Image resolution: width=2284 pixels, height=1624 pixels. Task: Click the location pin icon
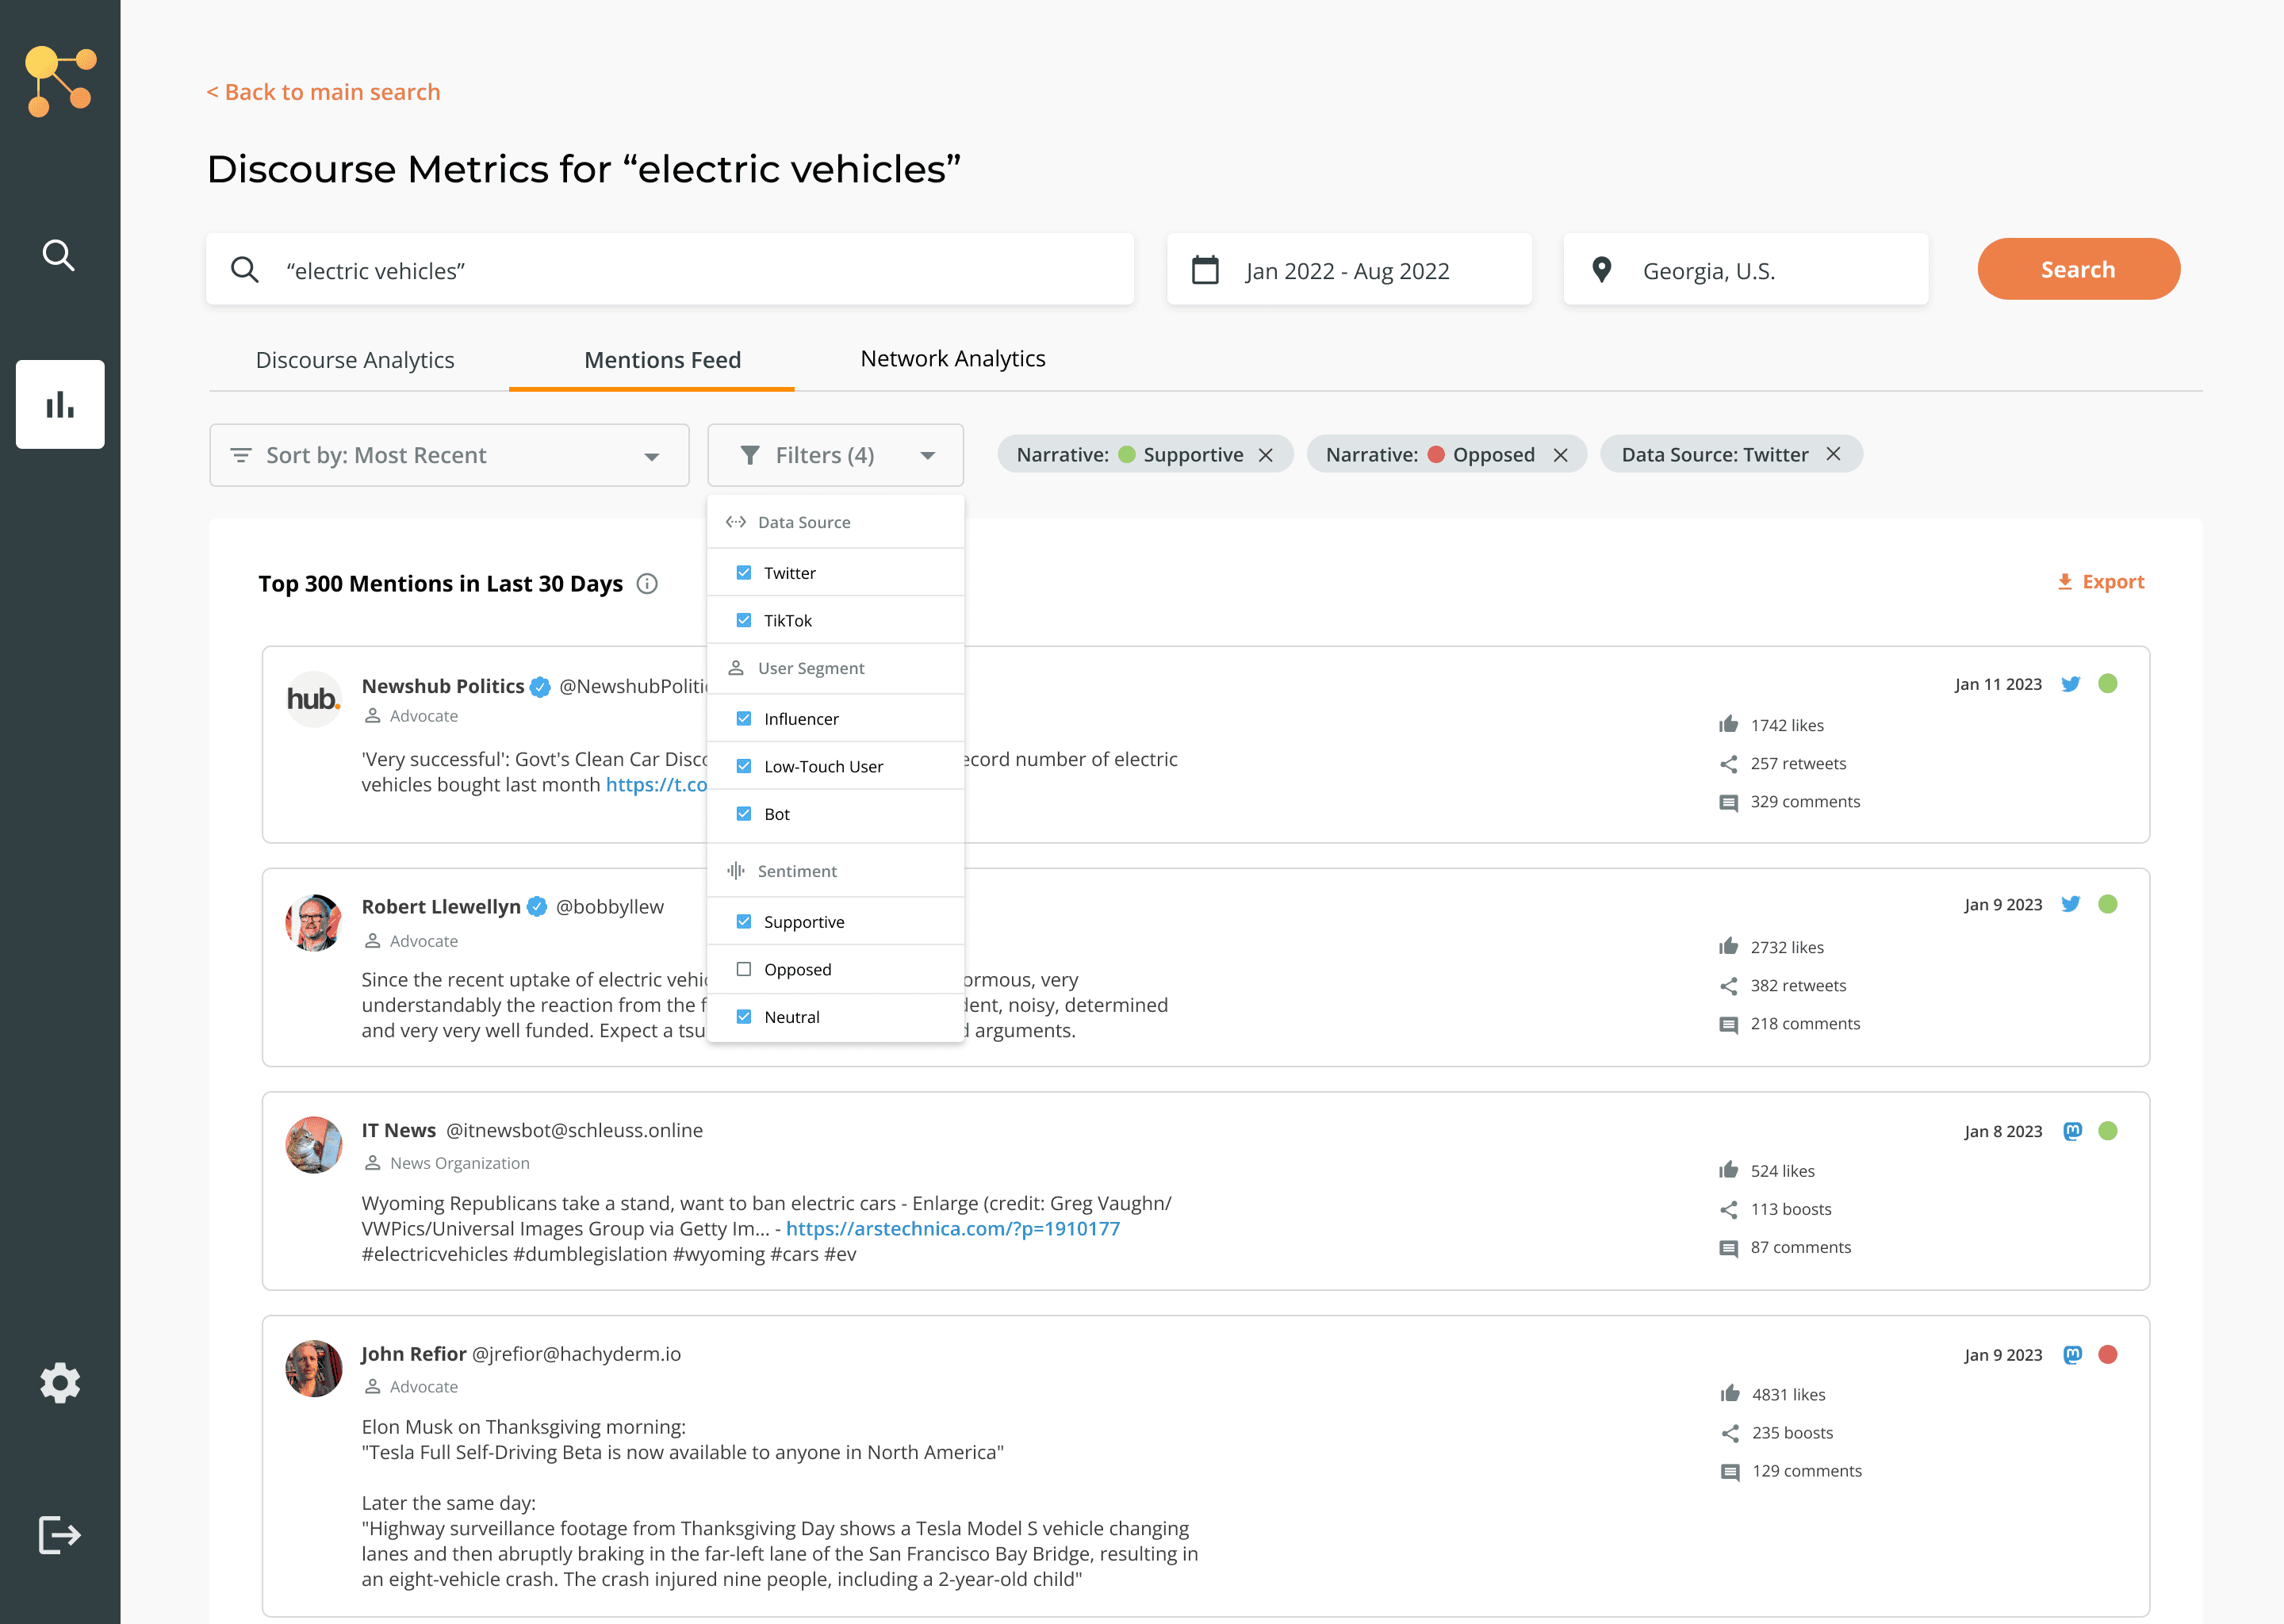pyautogui.click(x=1601, y=270)
